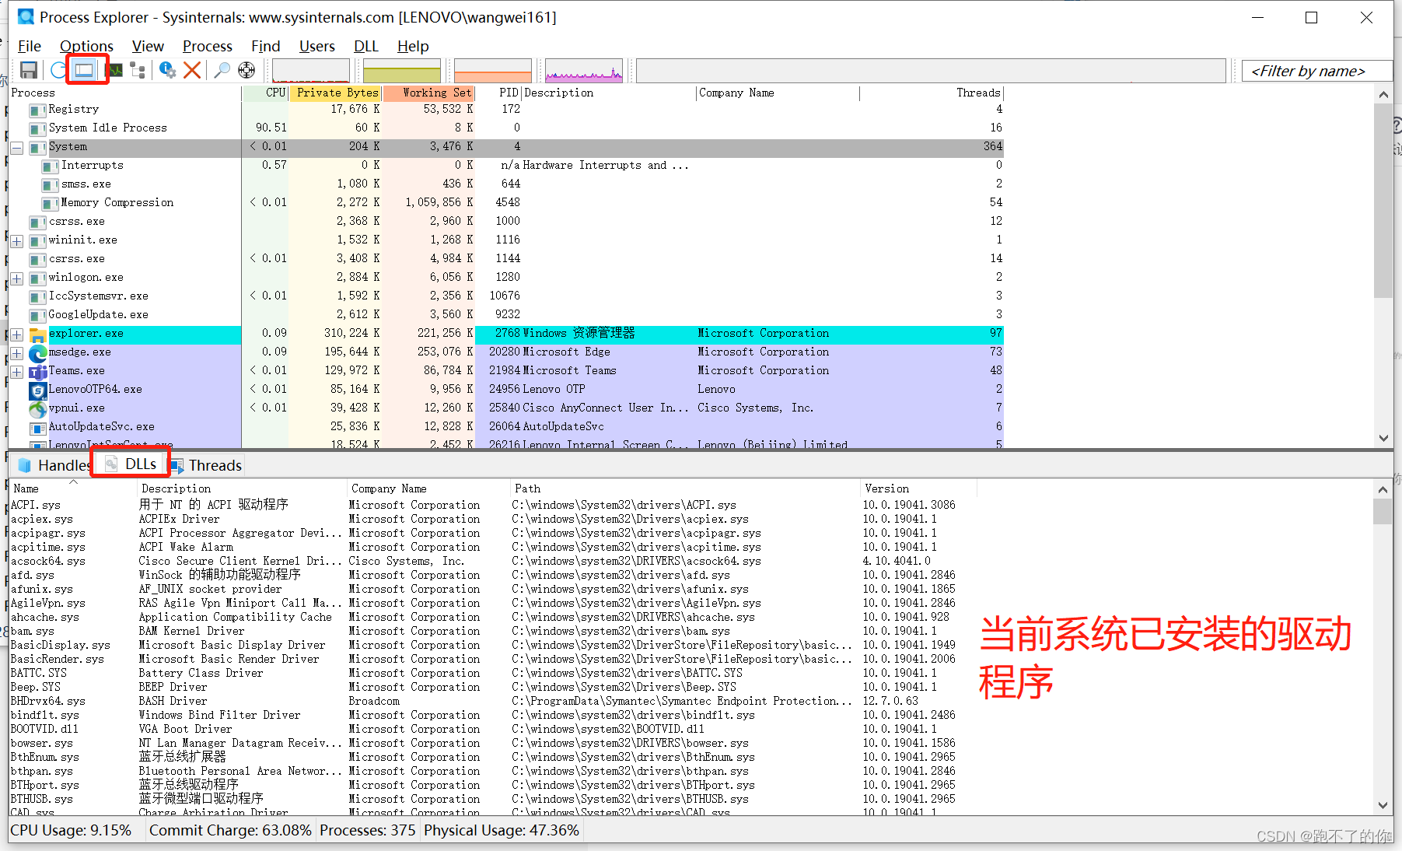Sort lower pane by Path column header
This screenshot has height=851, width=1402.
[685, 489]
